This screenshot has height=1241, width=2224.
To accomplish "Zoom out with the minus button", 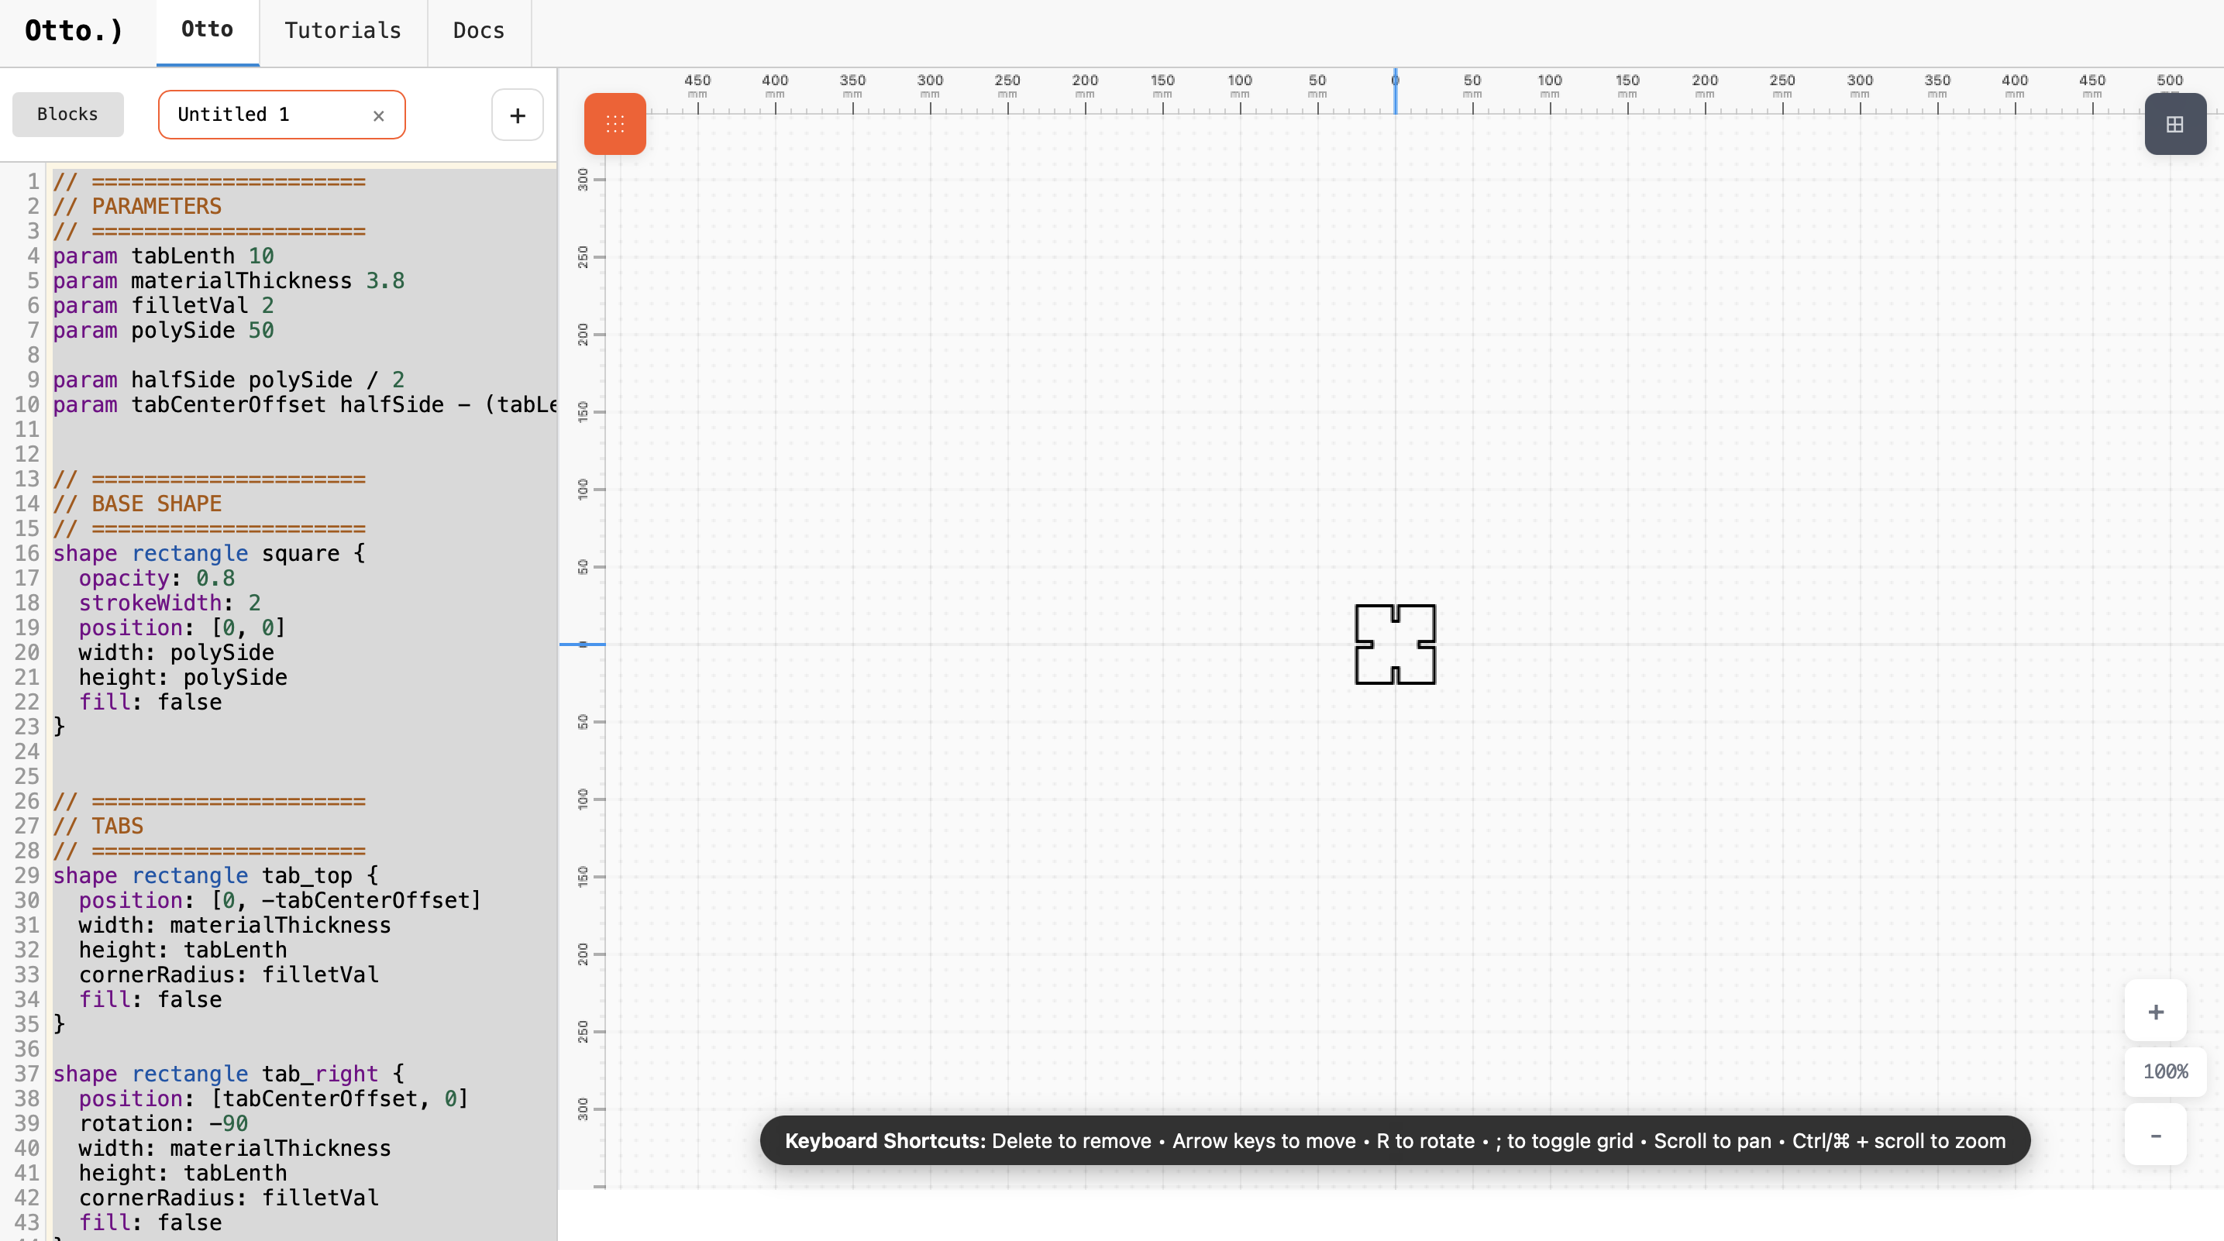I will click(x=2155, y=1135).
